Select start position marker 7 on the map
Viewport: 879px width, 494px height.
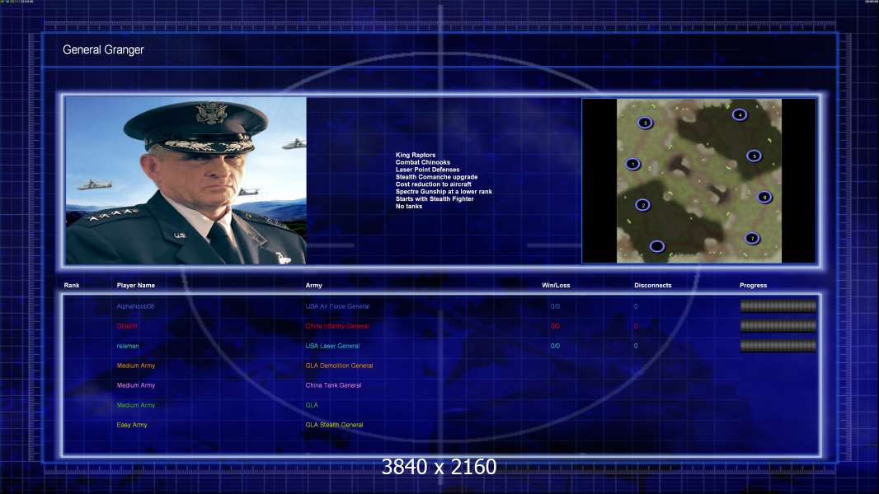pyautogui.click(x=752, y=238)
